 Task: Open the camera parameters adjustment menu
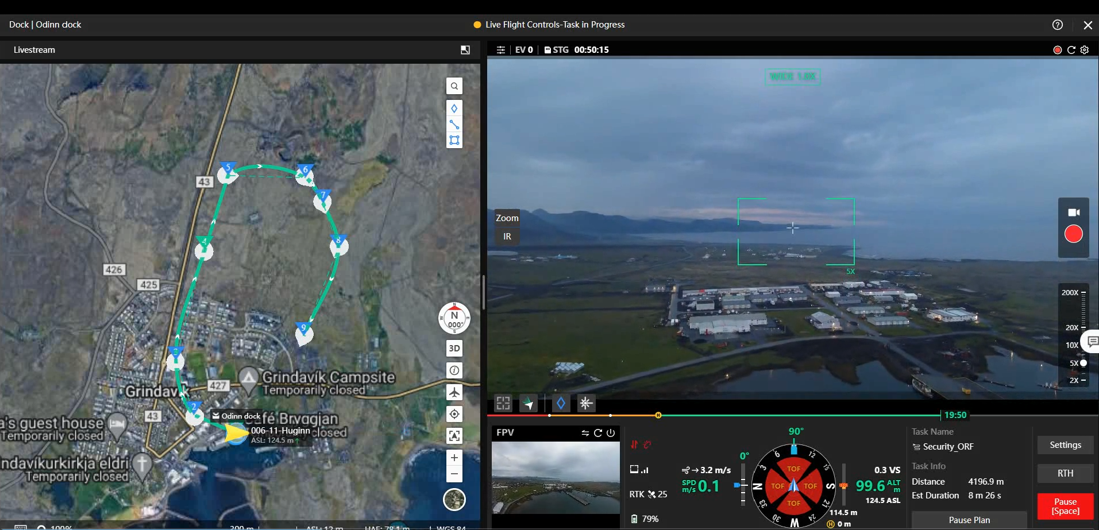(x=501, y=50)
